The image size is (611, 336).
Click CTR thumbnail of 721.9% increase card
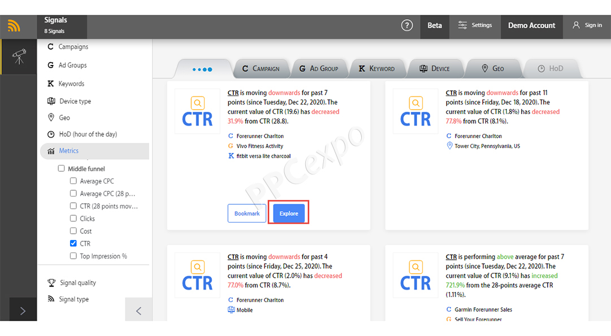pos(415,275)
